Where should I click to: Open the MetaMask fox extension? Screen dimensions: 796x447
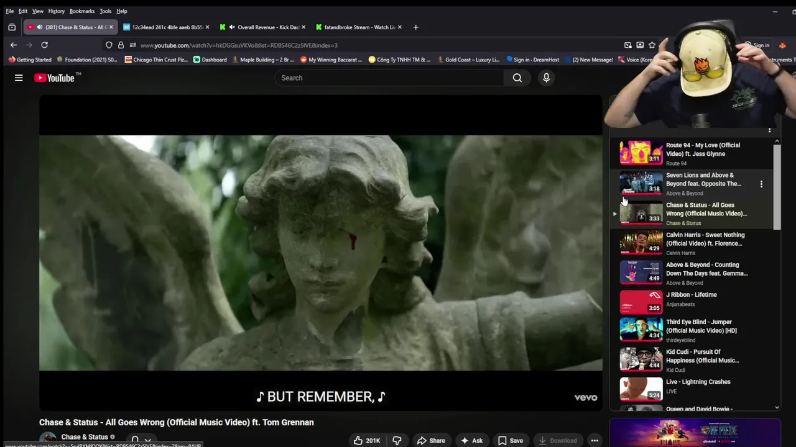[782, 45]
